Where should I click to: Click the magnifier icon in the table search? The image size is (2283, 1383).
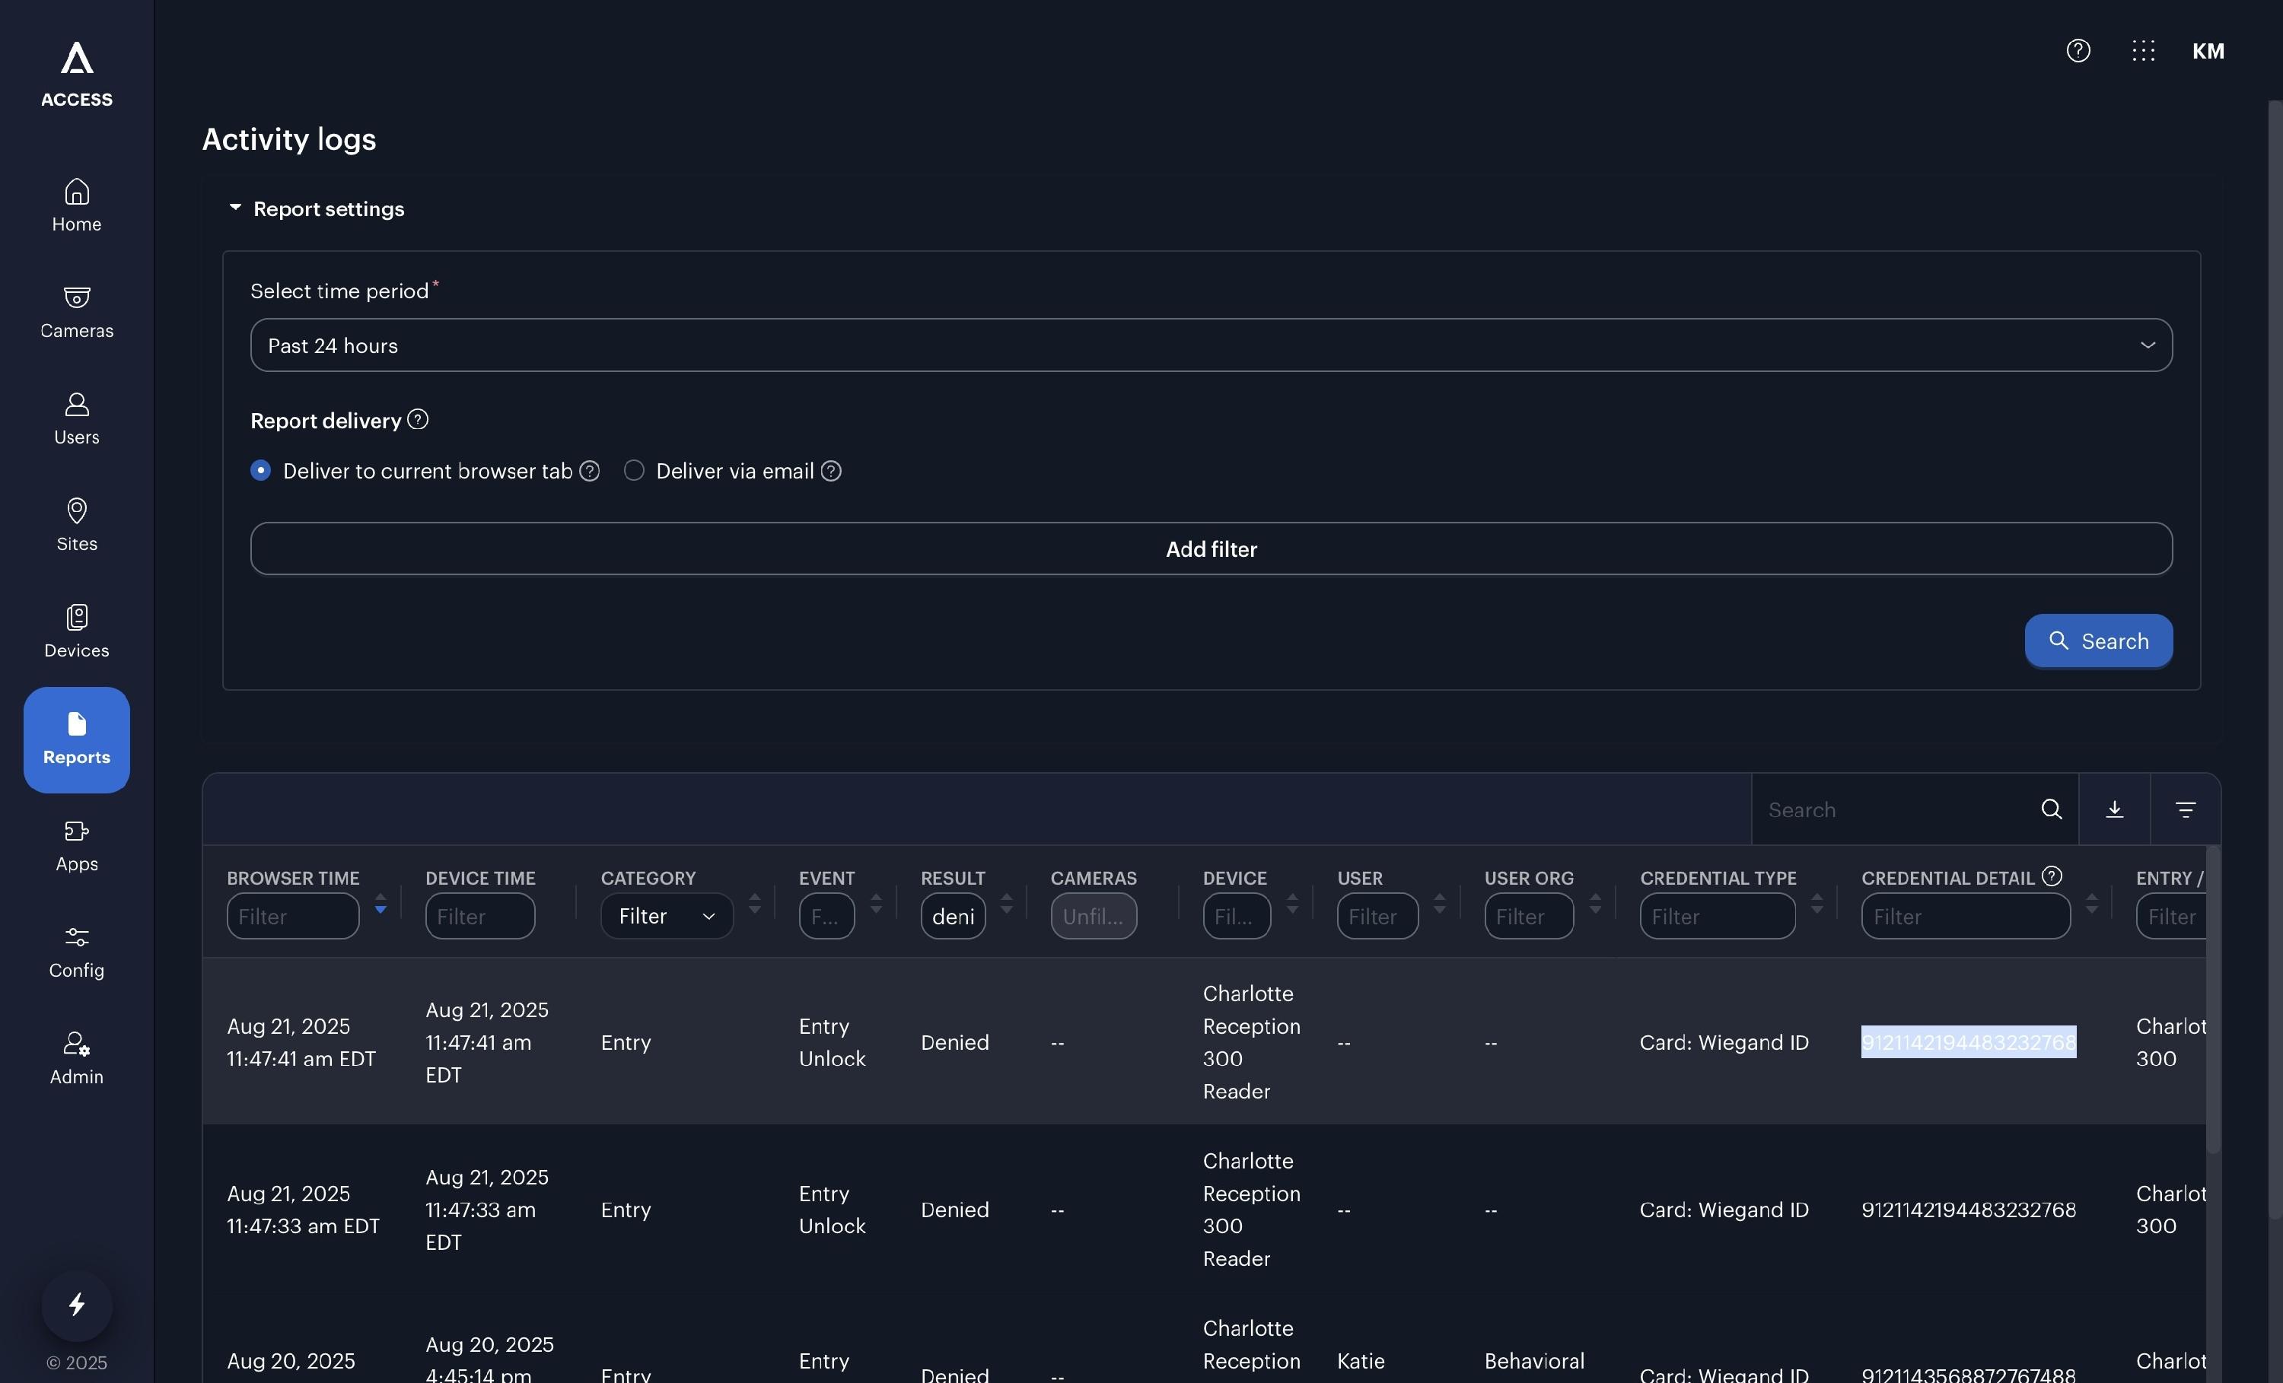[2052, 809]
